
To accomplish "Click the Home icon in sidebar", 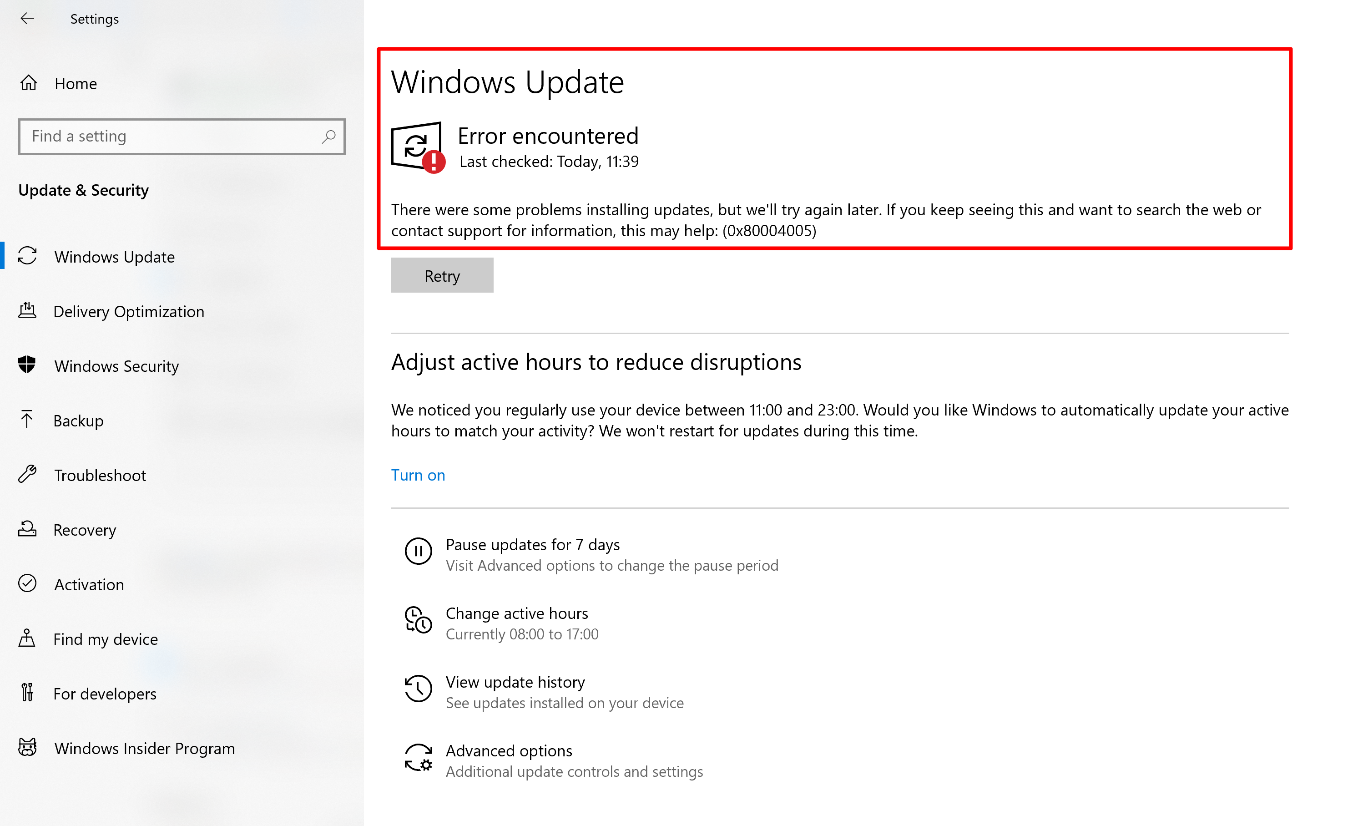I will point(28,83).
